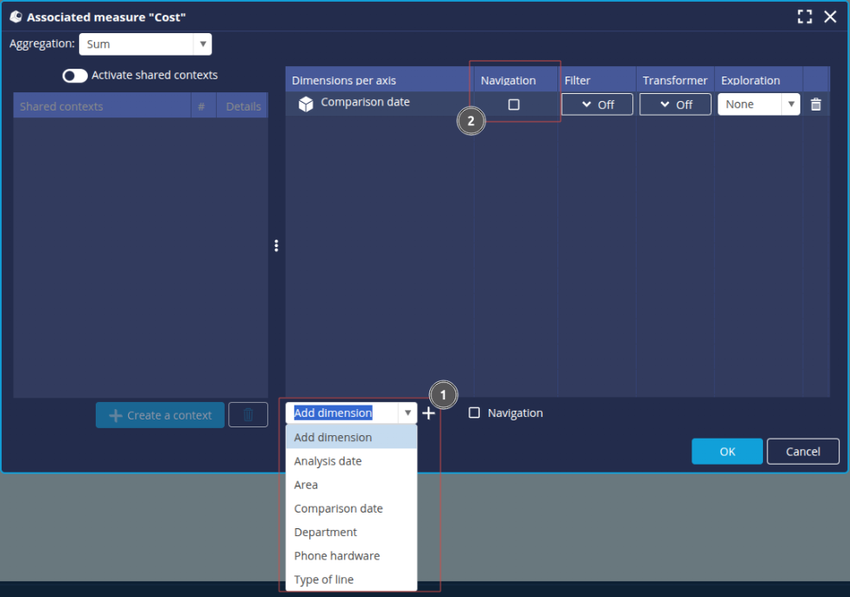Click the trash icon next to Create a context
Viewport: 850px width, 597px height.
[248, 415]
